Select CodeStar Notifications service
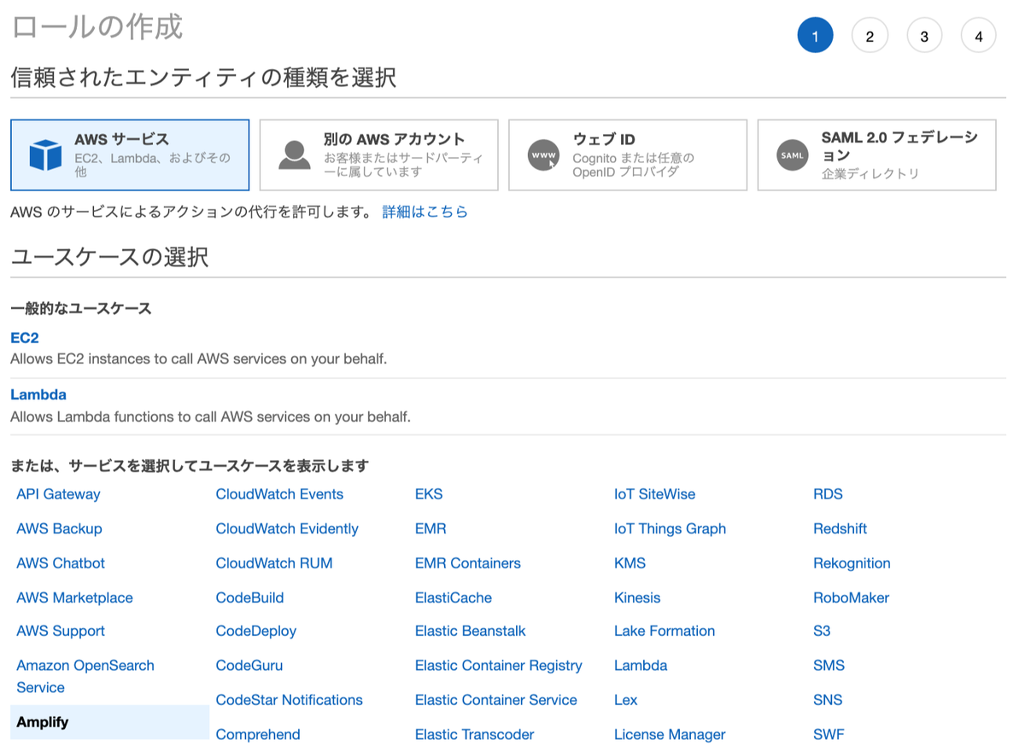Screen dimensions: 1025x746 tap(290, 700)
